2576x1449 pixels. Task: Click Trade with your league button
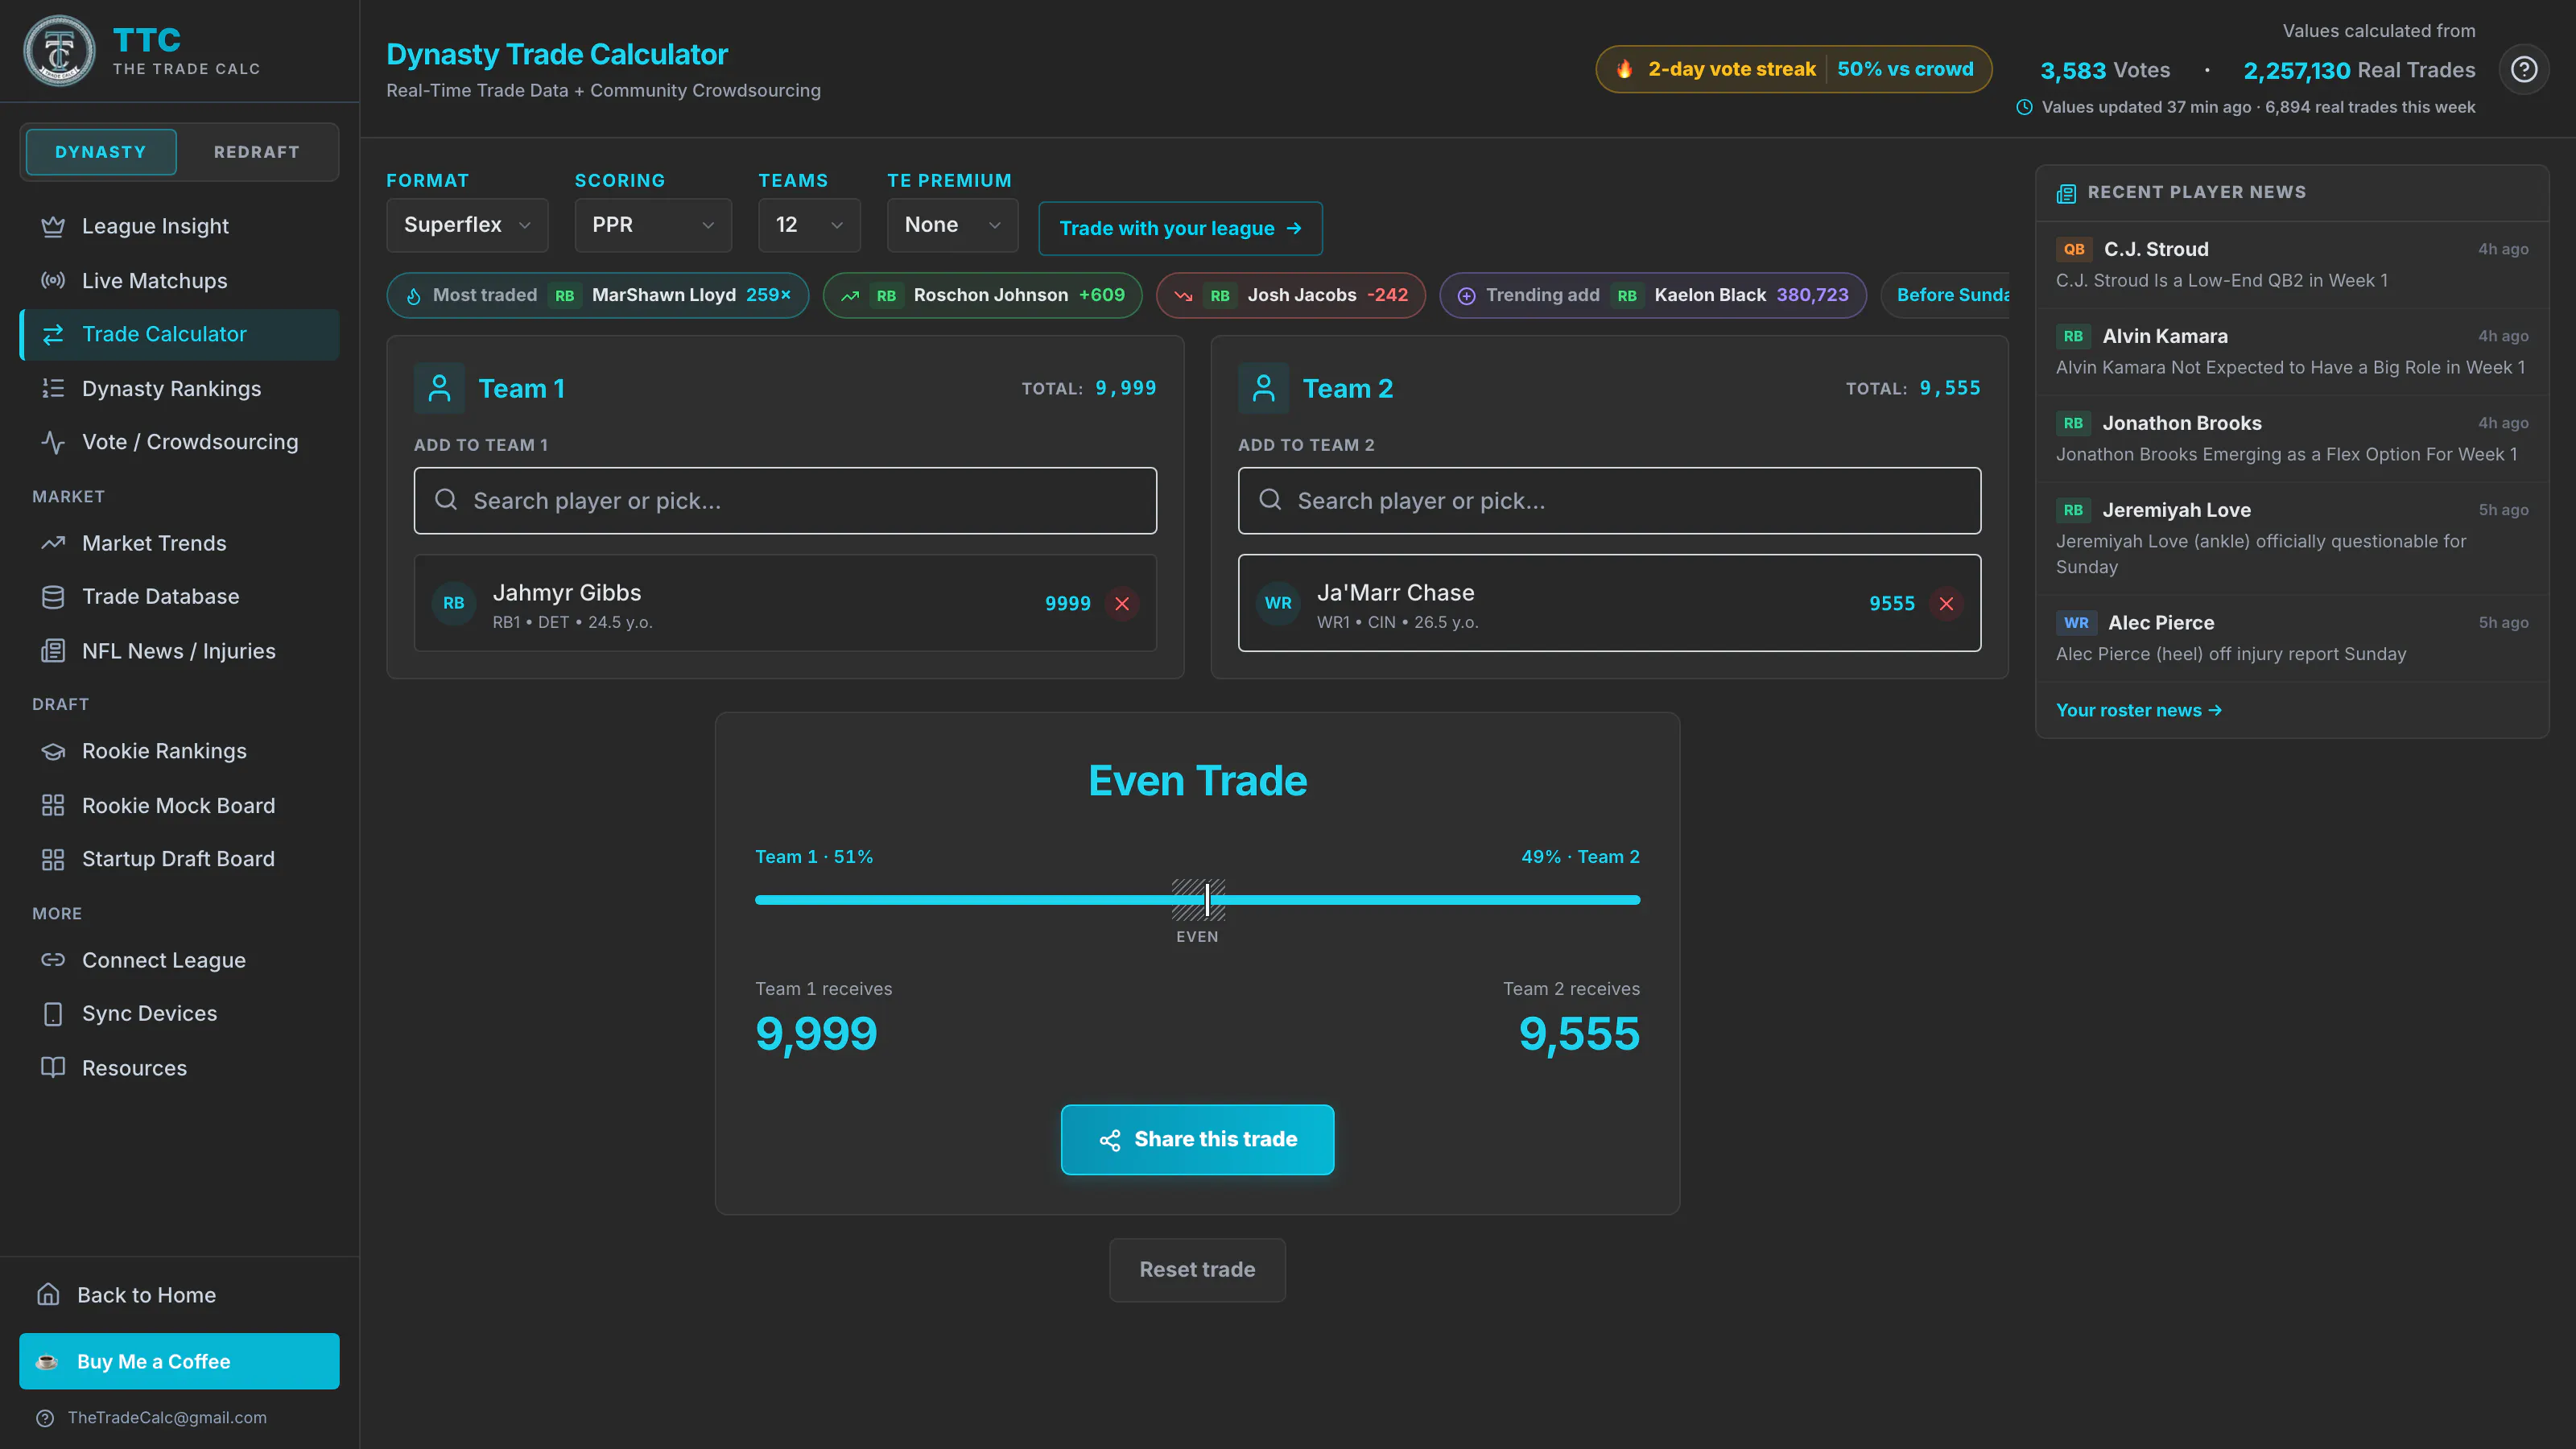pos(1180,229)
